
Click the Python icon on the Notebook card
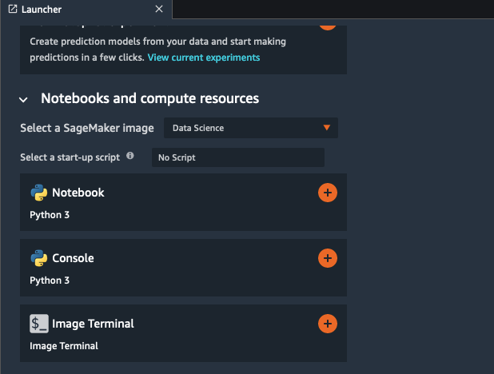(x=38, y=193)
